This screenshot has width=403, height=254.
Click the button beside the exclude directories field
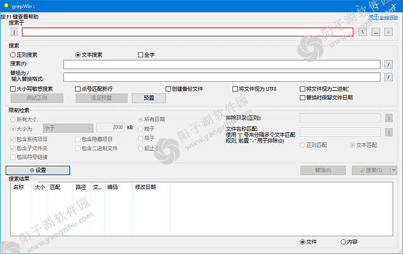click(x=389, y=118)
